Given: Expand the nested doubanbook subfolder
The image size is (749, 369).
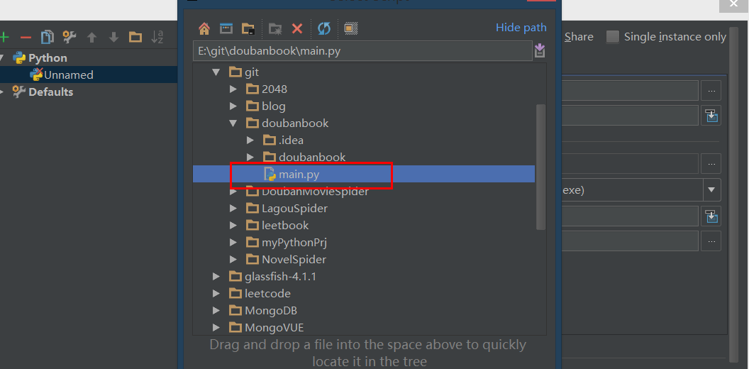Looking at the screenshot, I should 250,158.
